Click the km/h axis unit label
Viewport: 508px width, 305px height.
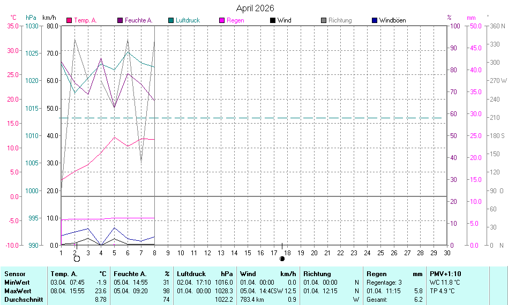pyautogui.click(x=50, y=18)
